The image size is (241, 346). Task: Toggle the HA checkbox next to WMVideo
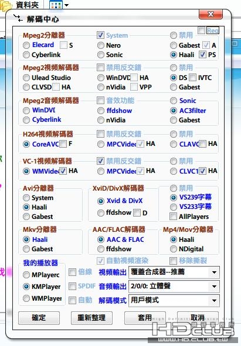click(x=63, y=171)
